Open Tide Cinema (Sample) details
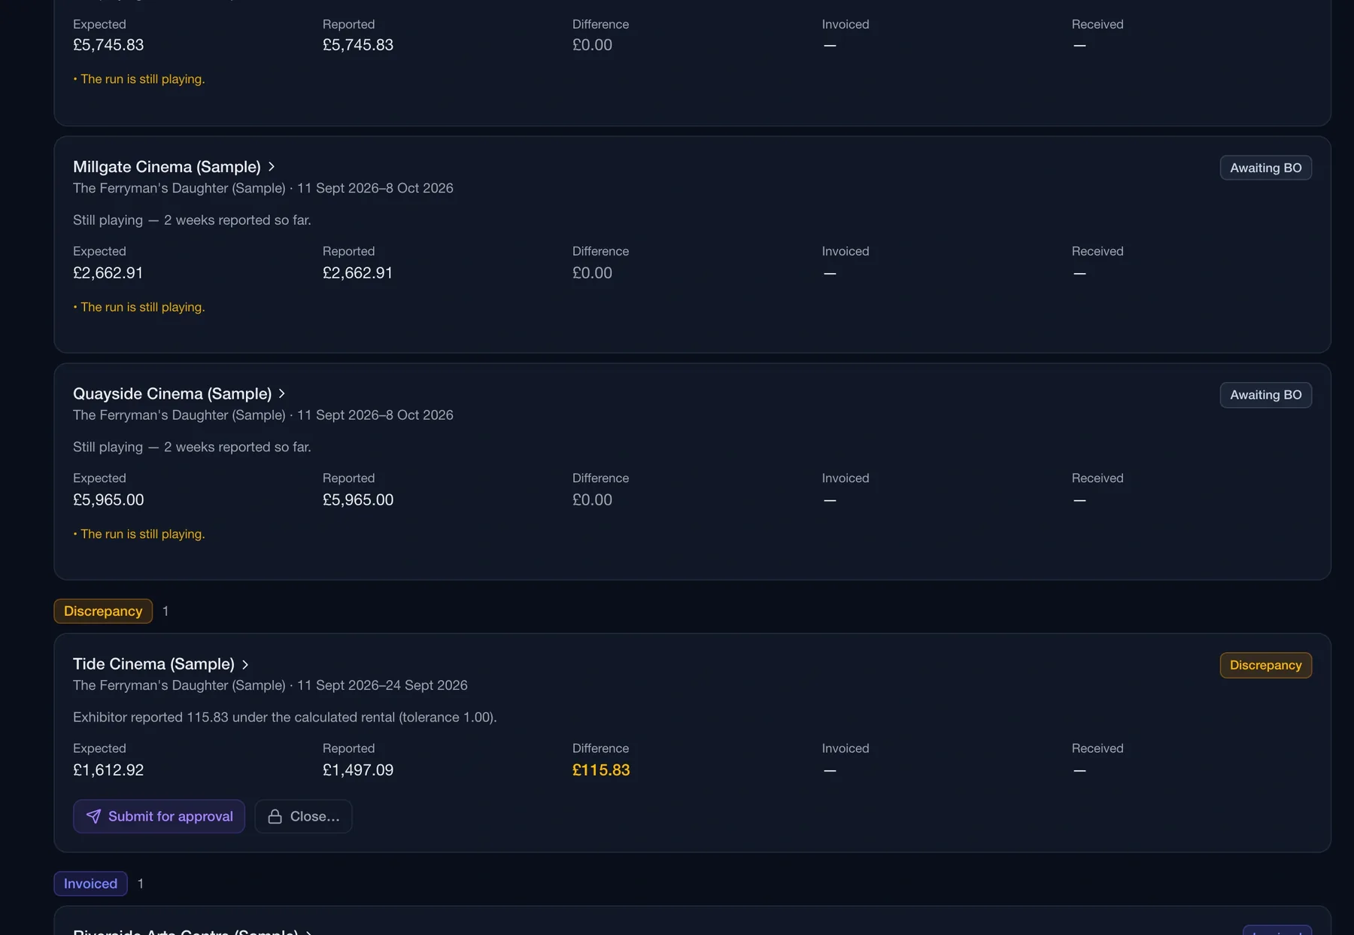Screen dimensions: 1354x935 (x=153, y=663)
